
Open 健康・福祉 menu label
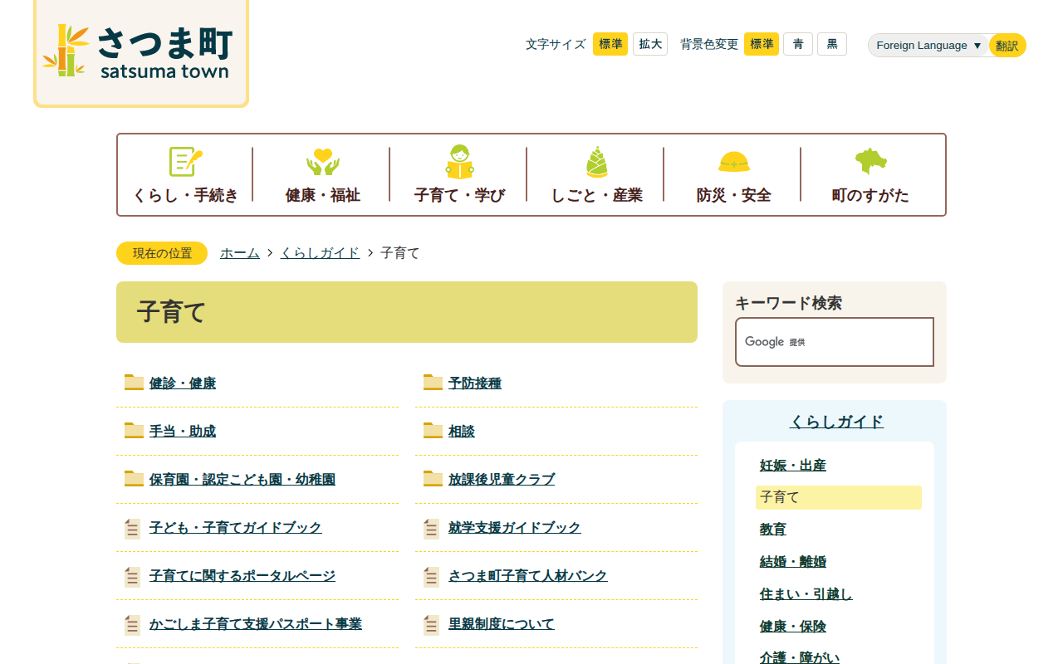[x=323, y=196]
